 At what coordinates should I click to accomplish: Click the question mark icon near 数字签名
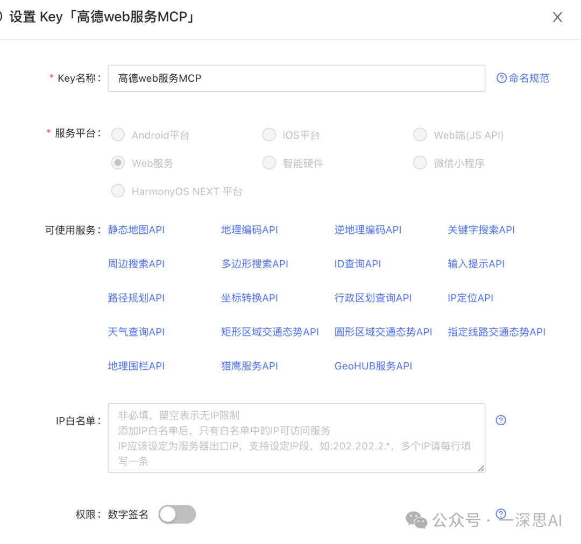(x=502, y=512)
